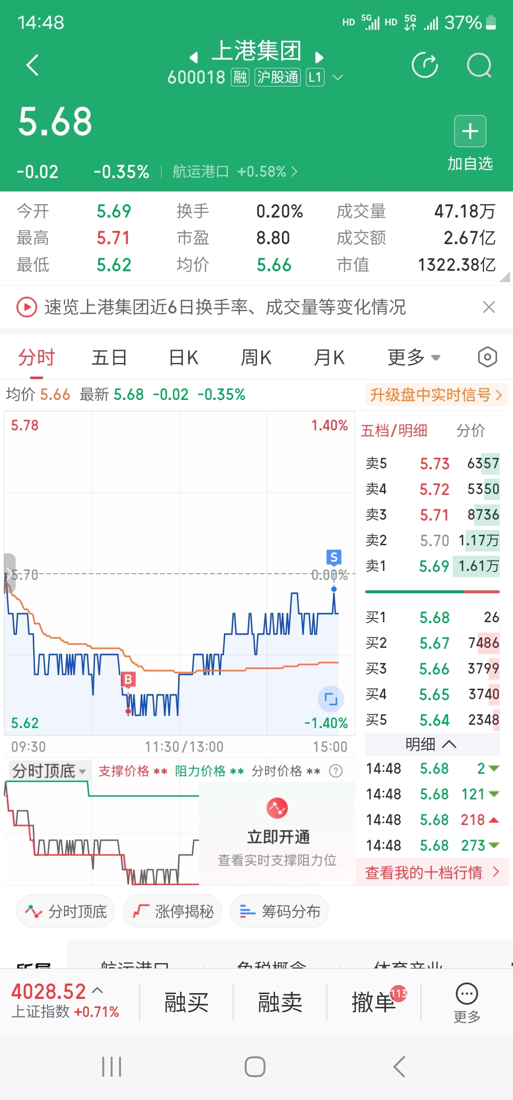Switch to 五日 chart tab
The width and height of the screenshot is (513, 1100).
click(109, 357)
